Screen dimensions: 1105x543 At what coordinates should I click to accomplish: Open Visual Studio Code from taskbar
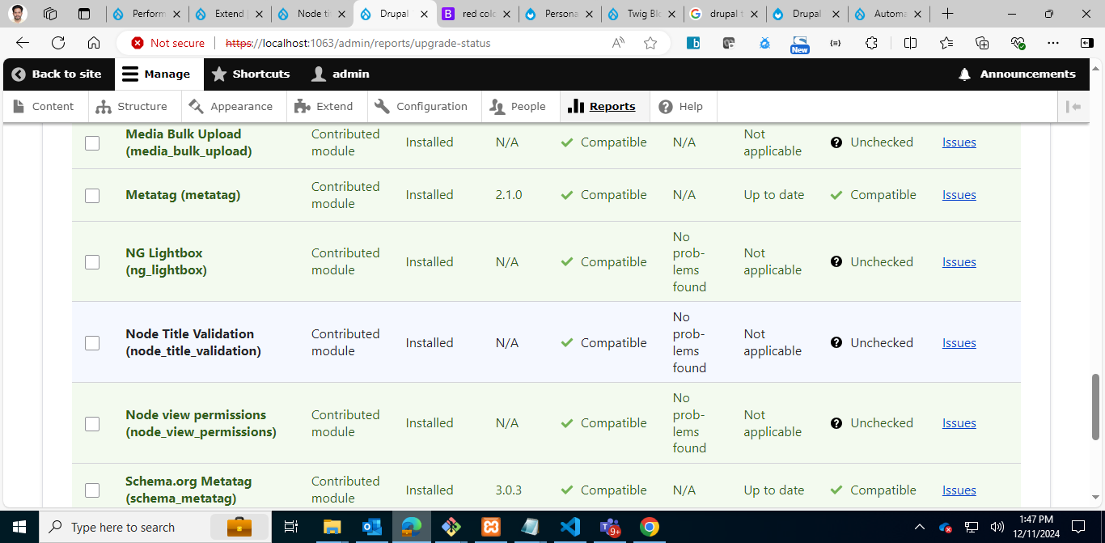pyautogui.click(x=570, y=527)
